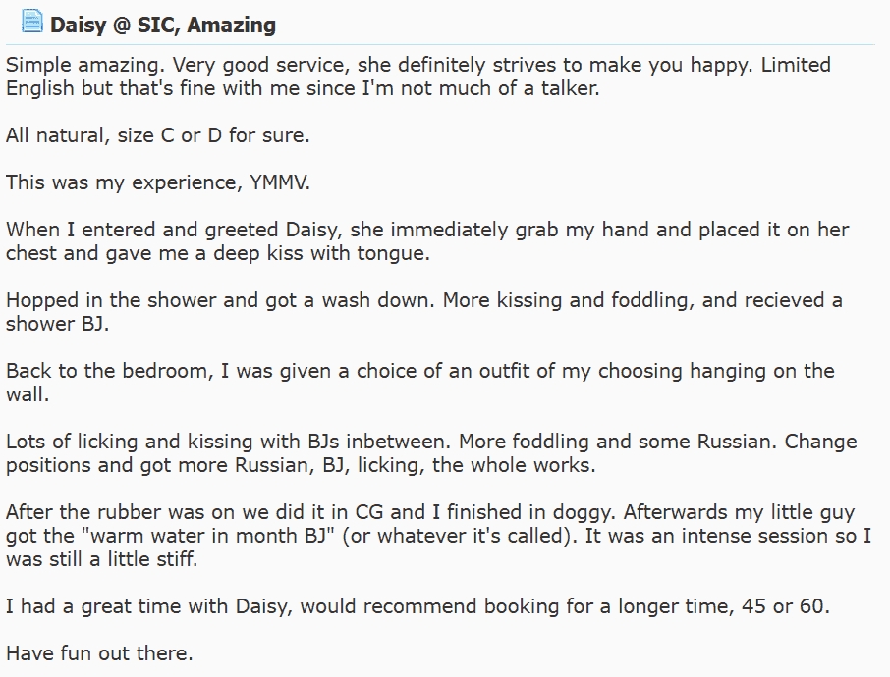Screen dimensions: 890x677
Task: Click the document icon beside the post title
Action: tap(31, 22)
